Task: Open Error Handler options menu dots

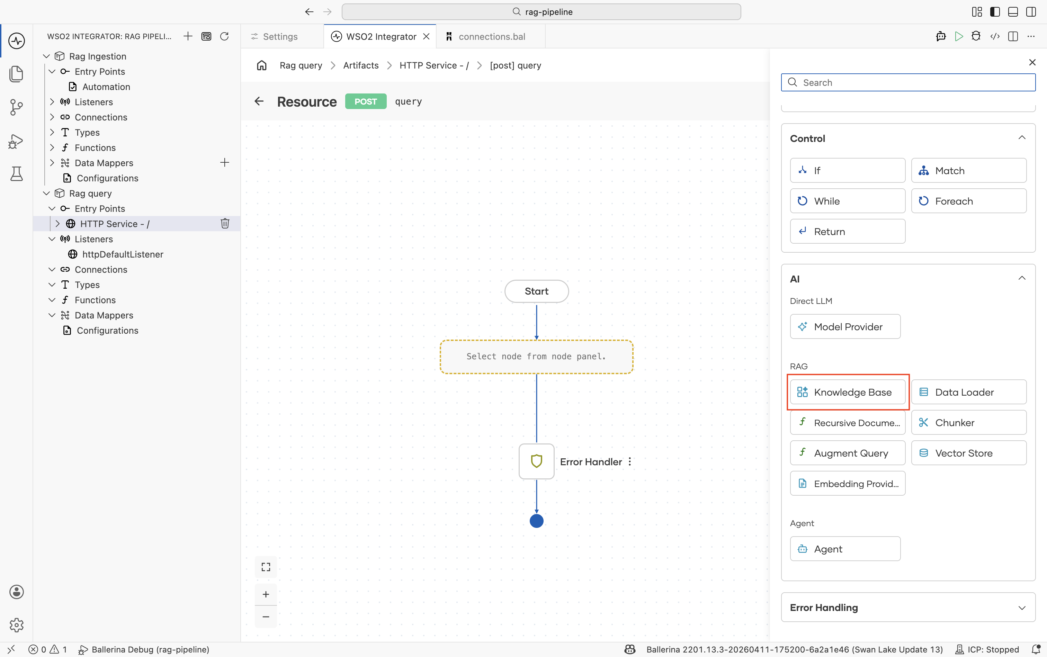Action: [630, 462]
